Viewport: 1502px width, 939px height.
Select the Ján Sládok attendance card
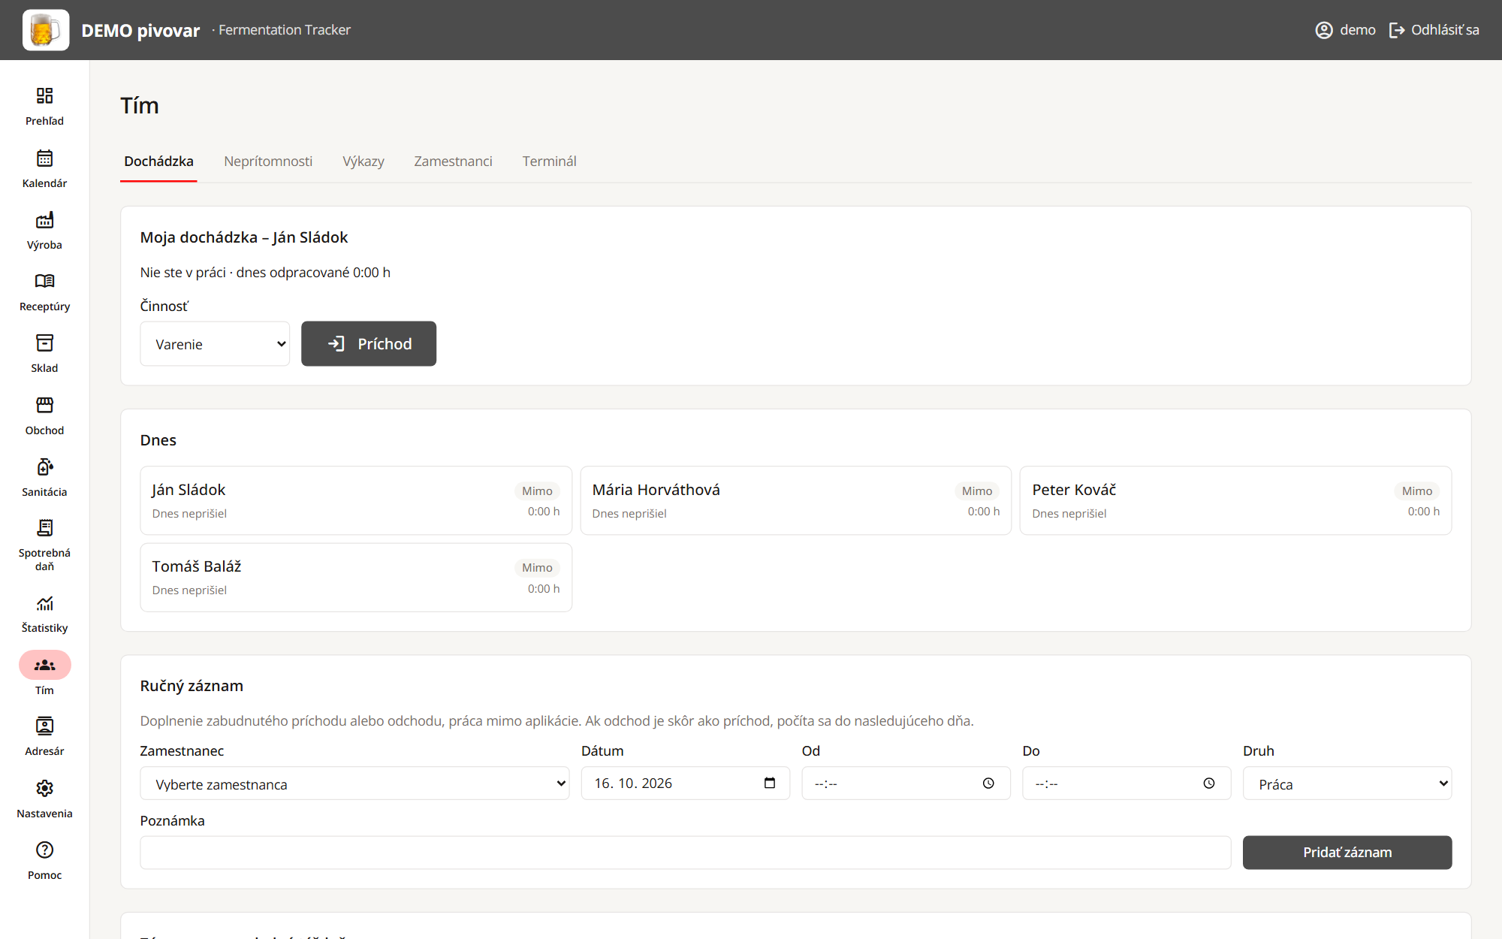click(356, 500)
